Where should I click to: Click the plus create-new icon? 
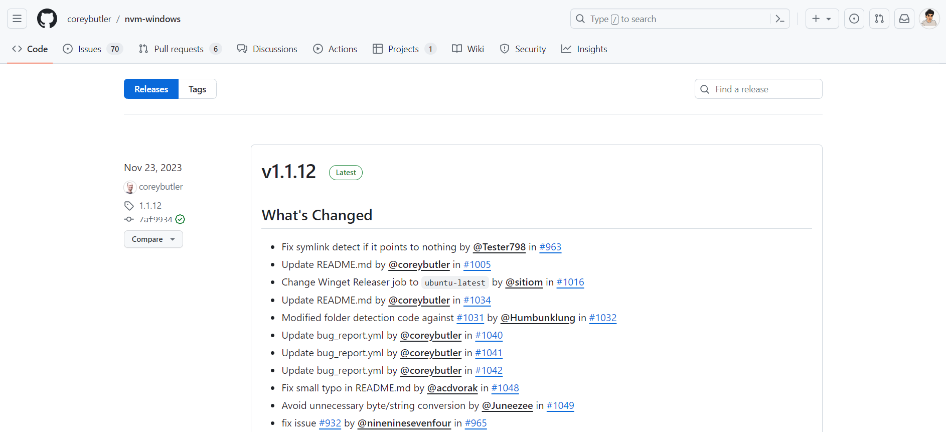click(816, 19)
